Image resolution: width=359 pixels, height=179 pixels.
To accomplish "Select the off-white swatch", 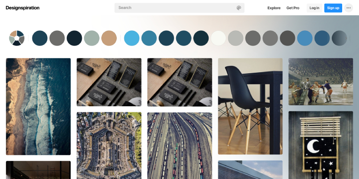I will tap(218, 38).
